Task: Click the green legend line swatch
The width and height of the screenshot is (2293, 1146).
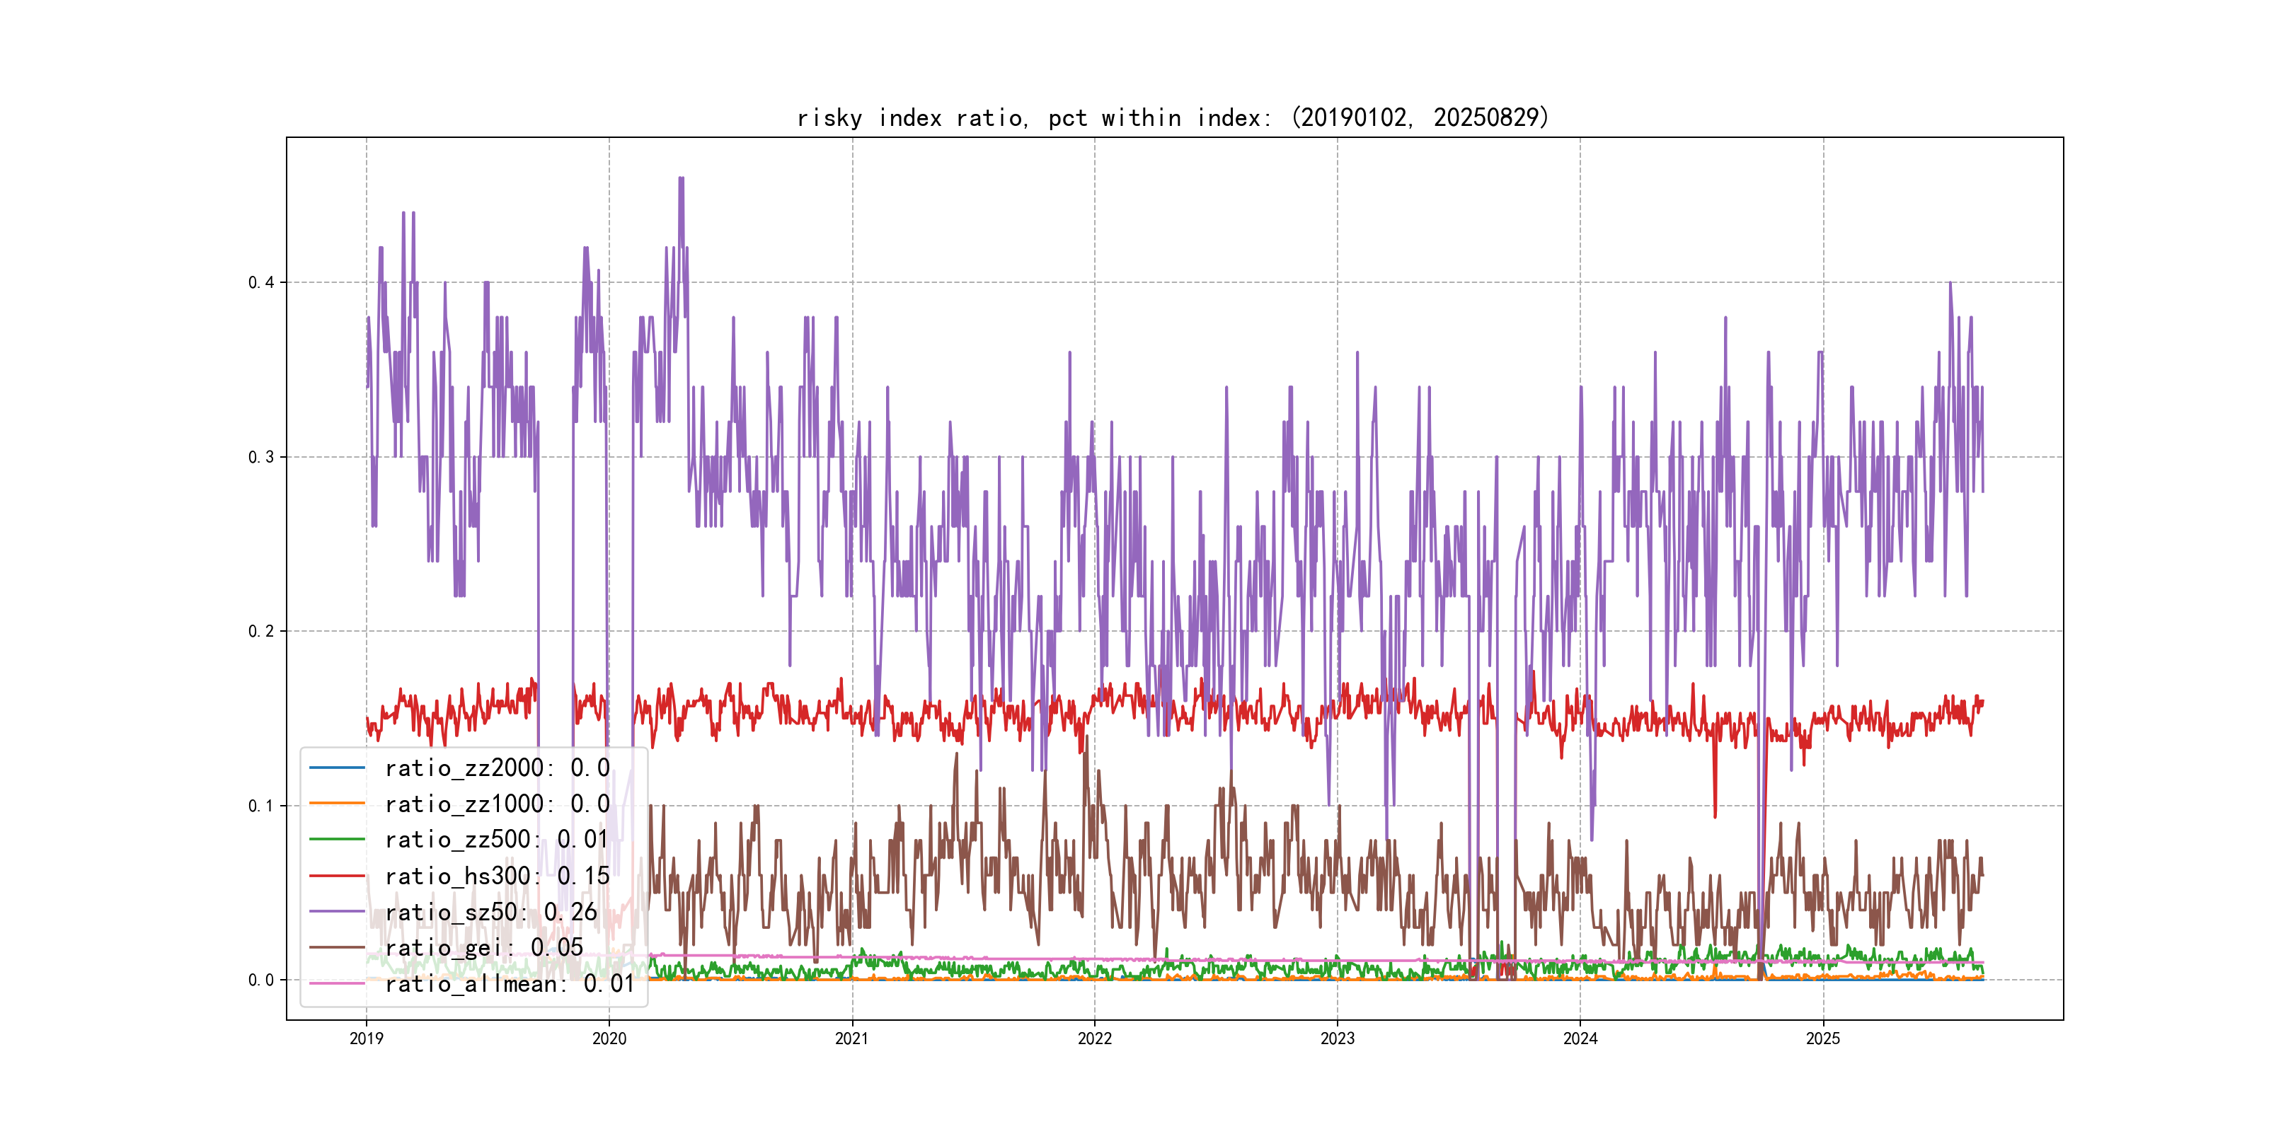Action: click(x=336, y=839)
